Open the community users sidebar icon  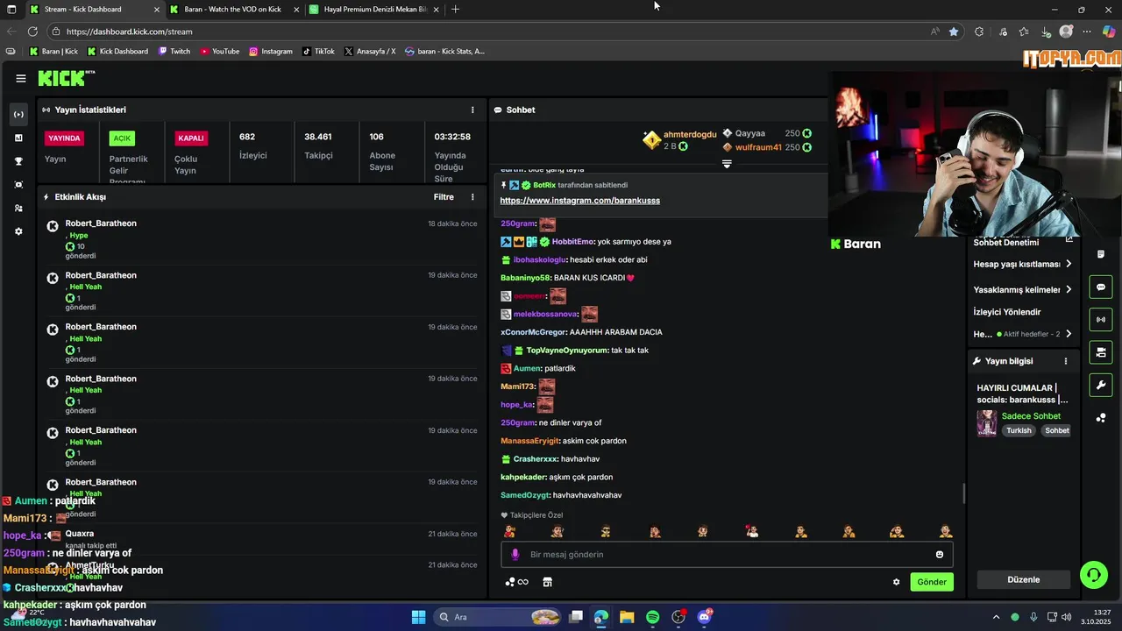(18, 209)
